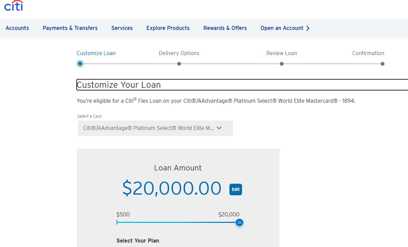Open Payments & Transfers menu
The width and height of the screenshot is (408, 247).
tap(70, 28)
